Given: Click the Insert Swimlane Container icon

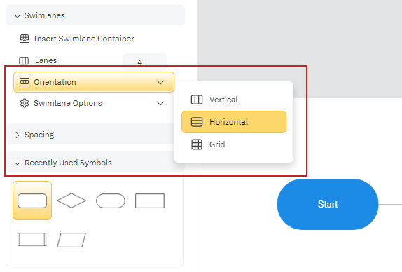Looking at the screenshot, I should [x=25, y=39].
